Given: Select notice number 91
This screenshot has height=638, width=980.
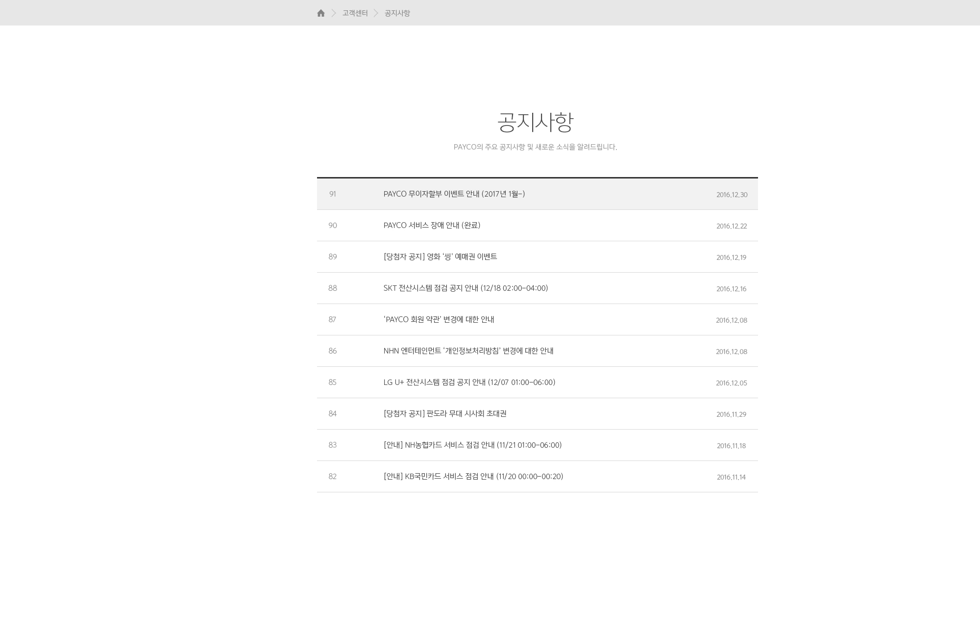Looking at the screenshot, I should pyautogui.click(x=333, y=194).
